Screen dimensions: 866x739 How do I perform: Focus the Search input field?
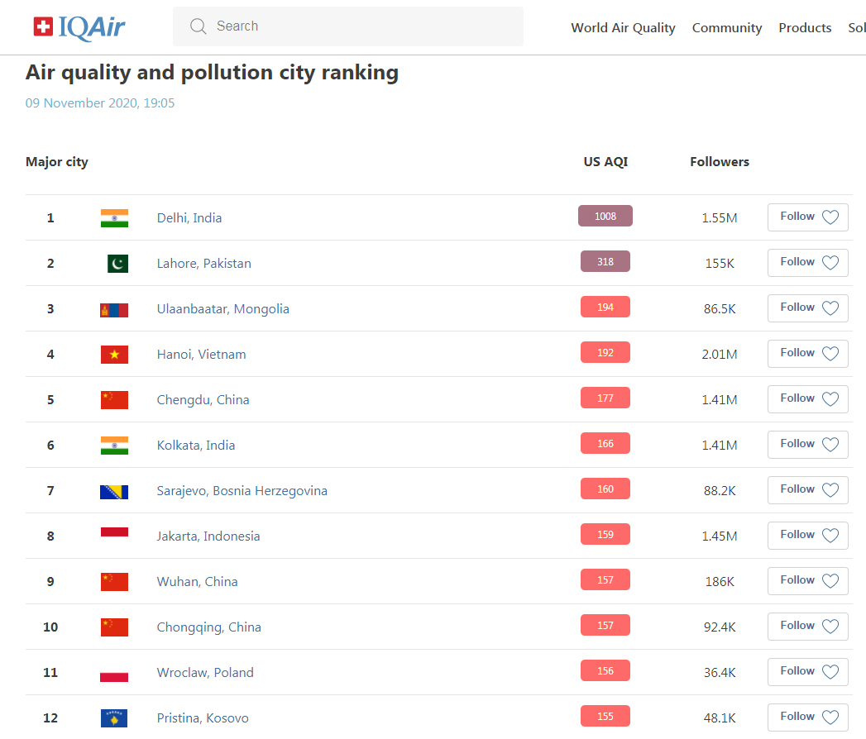pyautogui.click(x=348, y=26)
